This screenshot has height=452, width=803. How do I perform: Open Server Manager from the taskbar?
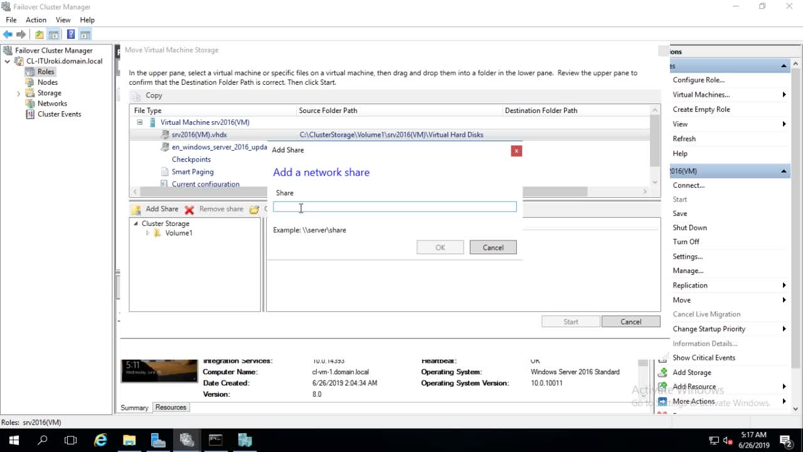click(x=158, y=441)
